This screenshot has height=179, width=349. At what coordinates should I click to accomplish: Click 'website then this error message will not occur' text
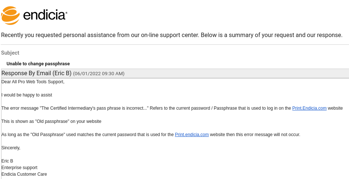tap(255, 135)
